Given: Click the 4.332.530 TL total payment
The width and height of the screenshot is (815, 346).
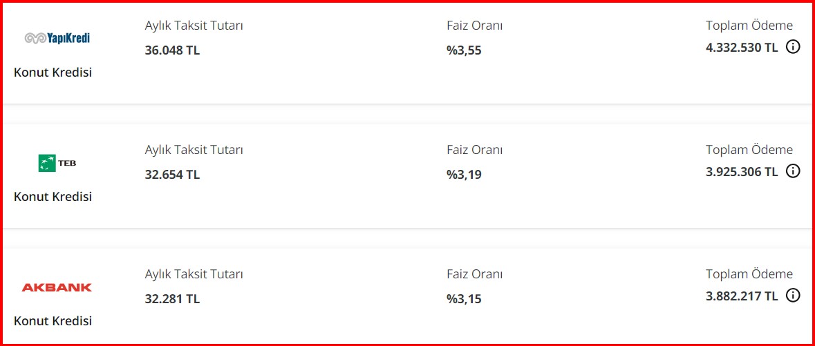Looking at the screenshot, I should [742, 47].
